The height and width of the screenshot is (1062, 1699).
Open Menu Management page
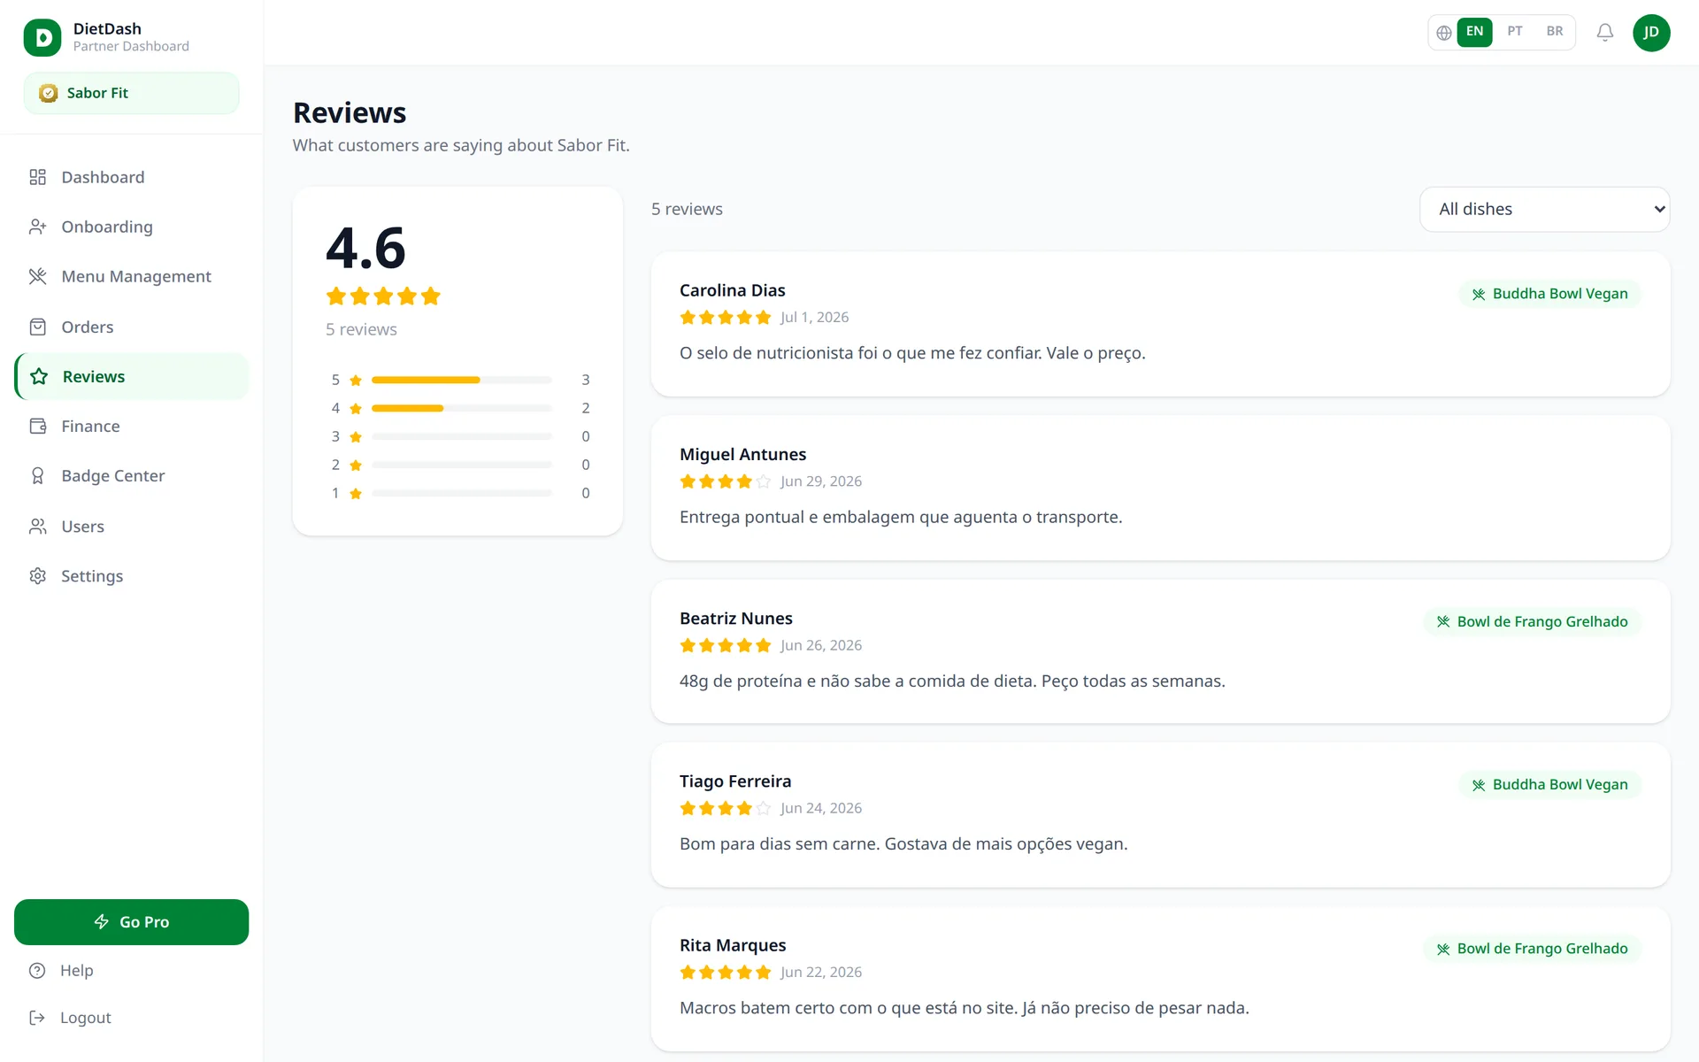click(132, 276)
